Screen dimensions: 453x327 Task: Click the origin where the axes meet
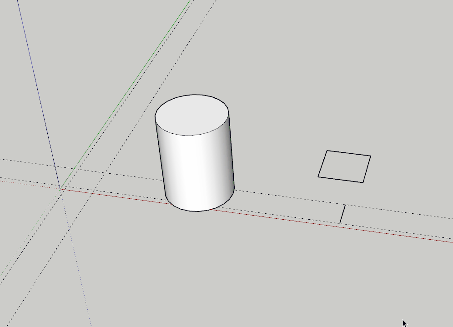click(x=60, y=188)
